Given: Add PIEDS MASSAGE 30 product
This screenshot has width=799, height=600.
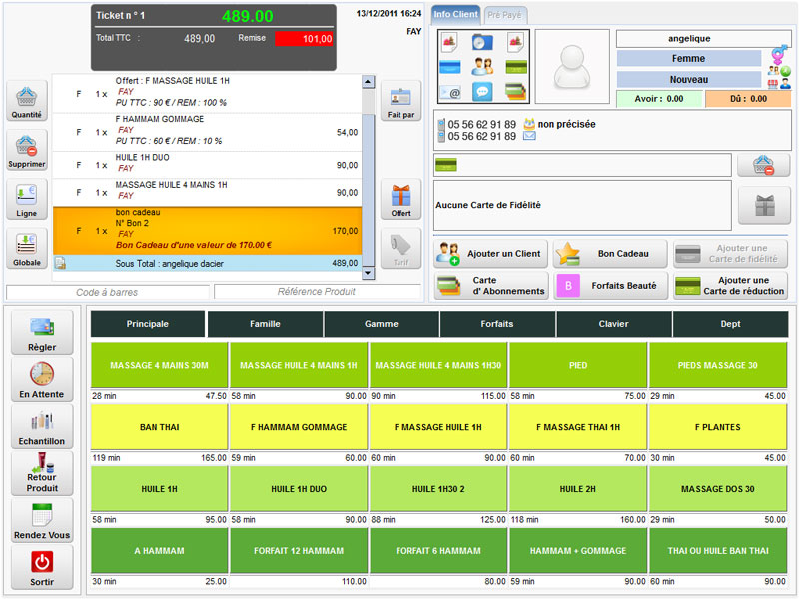Looking at the screenshot, I should 717,365.
